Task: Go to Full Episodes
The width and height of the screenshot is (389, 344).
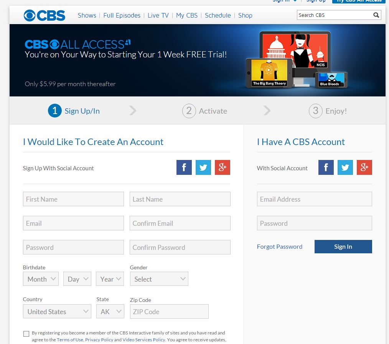Action: click(x=122, y=15)
